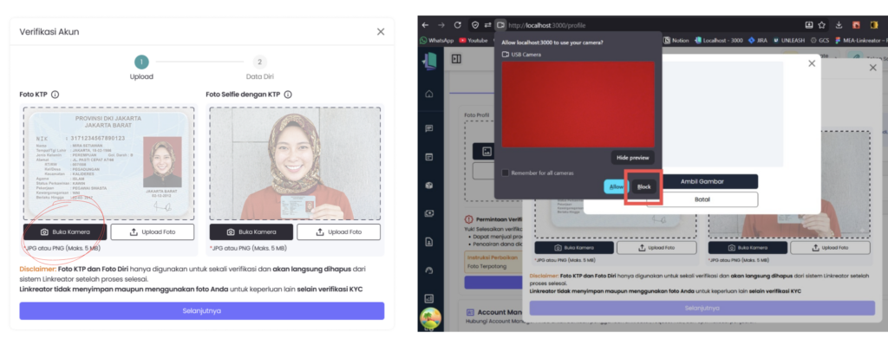Allow camera access for localhost
888x339 pixels.
[x=616, y=186]
